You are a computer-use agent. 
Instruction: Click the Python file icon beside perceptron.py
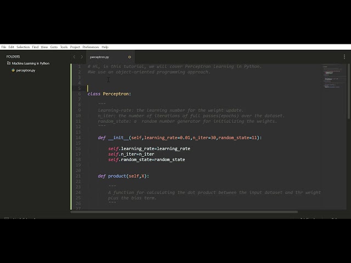pyautogui.click(x=13, y=70)
